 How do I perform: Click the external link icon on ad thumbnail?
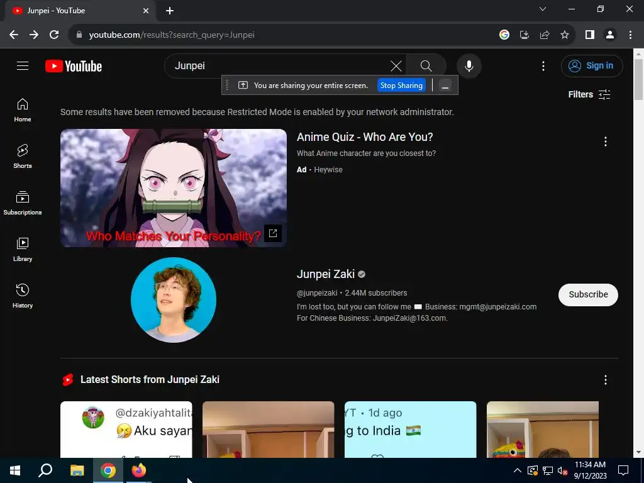[273, 233]
